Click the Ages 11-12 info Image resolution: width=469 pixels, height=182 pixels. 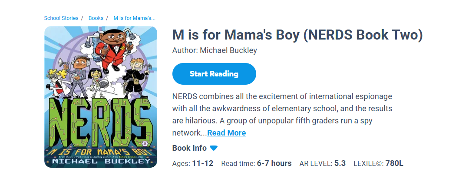click(x=193, y=164)
